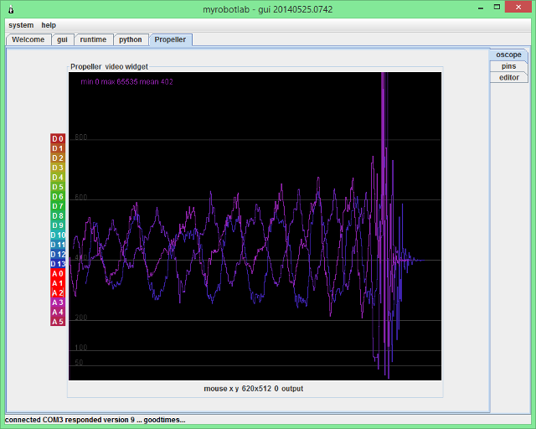Toggle the D 5 pin trace button
536x429 pixels.
point(58,187)
